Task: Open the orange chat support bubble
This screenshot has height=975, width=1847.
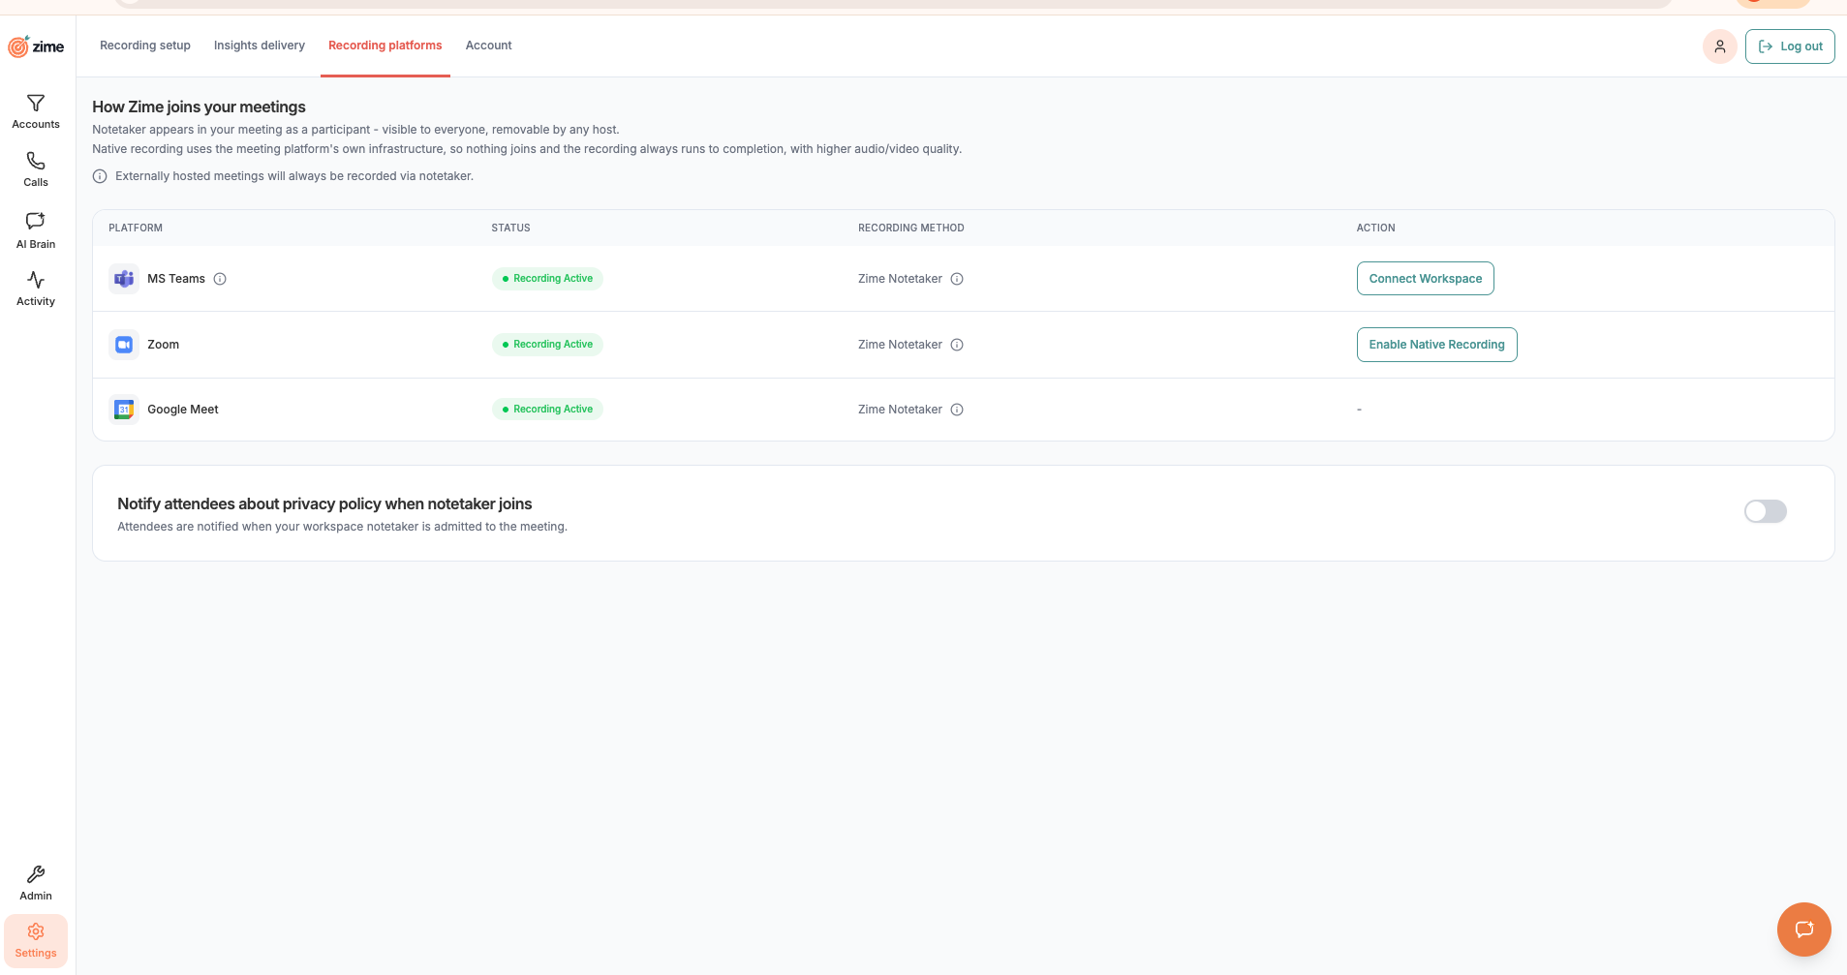Action: pyautogui.click(x=1804, y=929)
